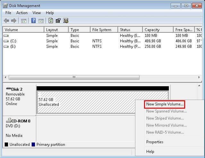Sort by the Status column header
The width and height of the screenshot is (205, 158).
(x=130, y=29)
